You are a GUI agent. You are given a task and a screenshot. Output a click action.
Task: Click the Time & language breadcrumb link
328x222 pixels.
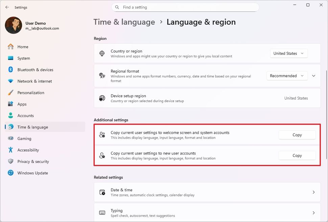124,22
